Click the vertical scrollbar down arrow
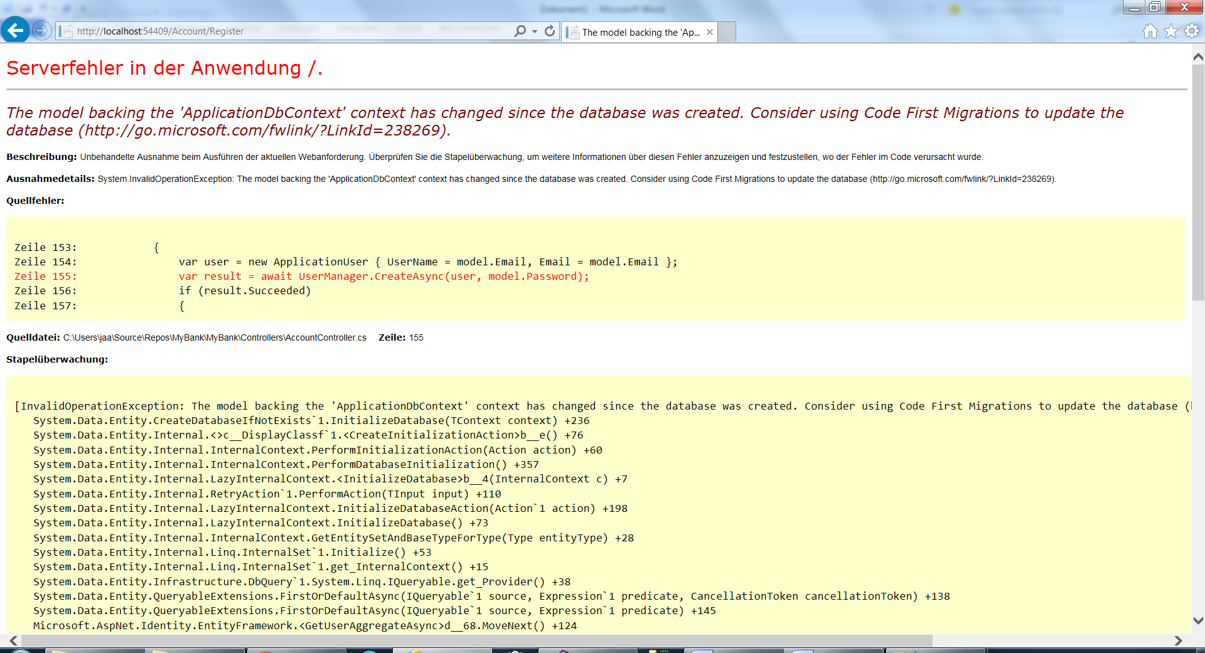The image size is (1205, 653). (x=1198, y=621)
